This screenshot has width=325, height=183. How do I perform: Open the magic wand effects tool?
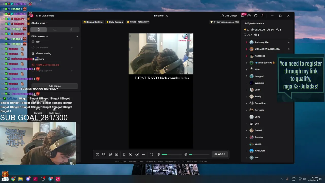(97, 154)
